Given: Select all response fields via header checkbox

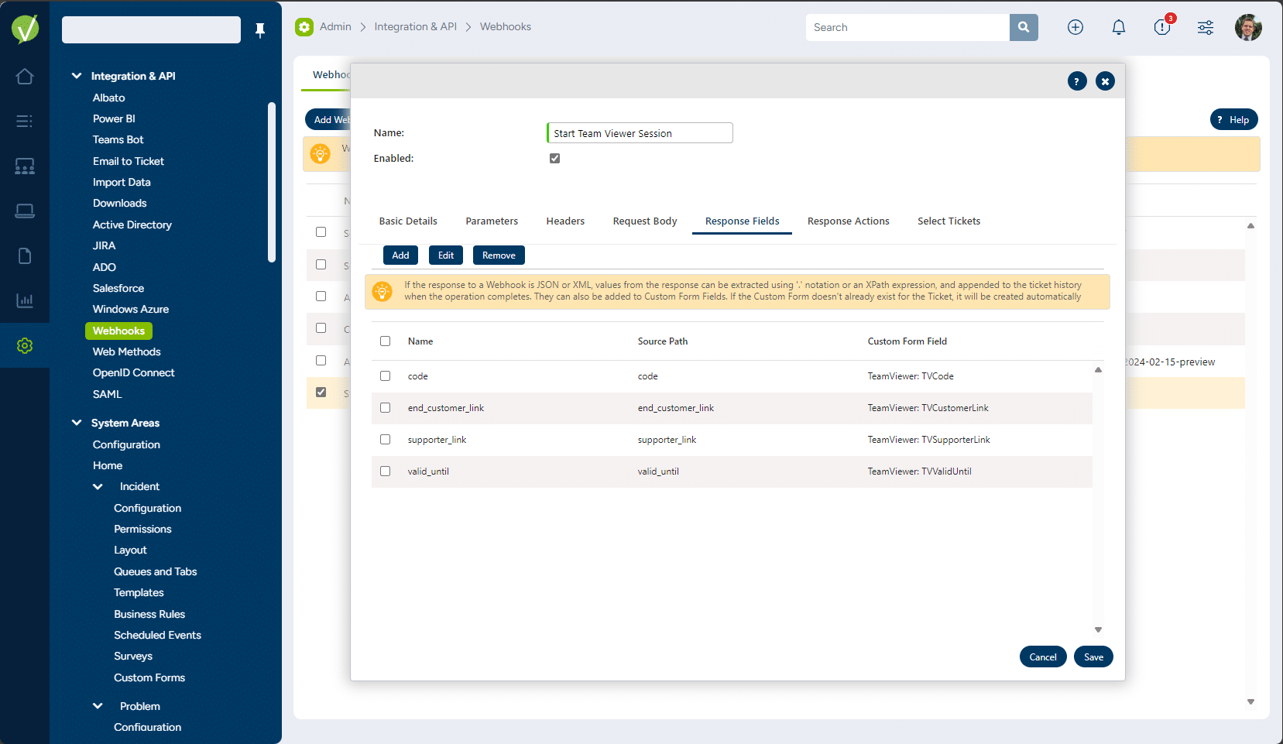Looking at the screenshot, I should [x=385, y=341].
